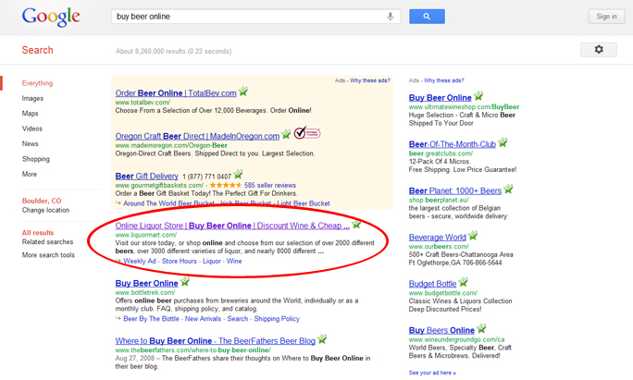
Task: Click green check icon beside Beverage World ad
Action: pos(474,237)
